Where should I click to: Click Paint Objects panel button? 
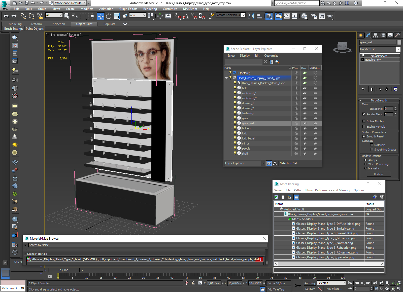(x=35, y=29)
